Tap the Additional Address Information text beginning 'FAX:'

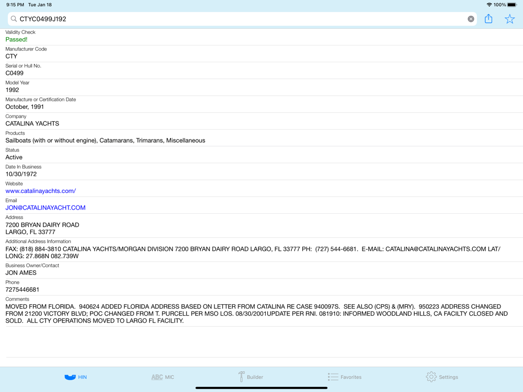click(253, 252)
